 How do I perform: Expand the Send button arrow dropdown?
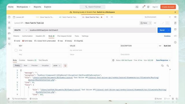[x=169, y=30]
